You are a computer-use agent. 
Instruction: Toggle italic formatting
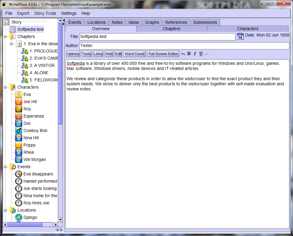pos(195,54)
